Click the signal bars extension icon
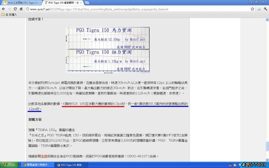Screen dimensions: 269x168 coord(259,9)
